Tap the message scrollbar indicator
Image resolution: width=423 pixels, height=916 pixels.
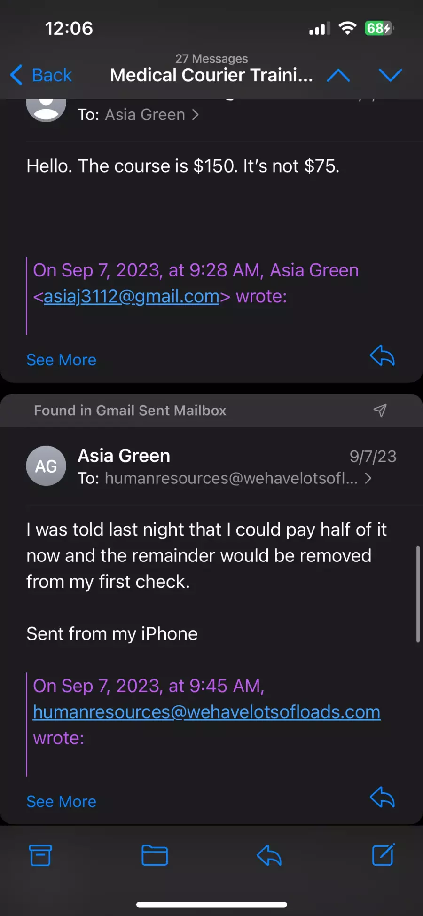click(418, 594)
